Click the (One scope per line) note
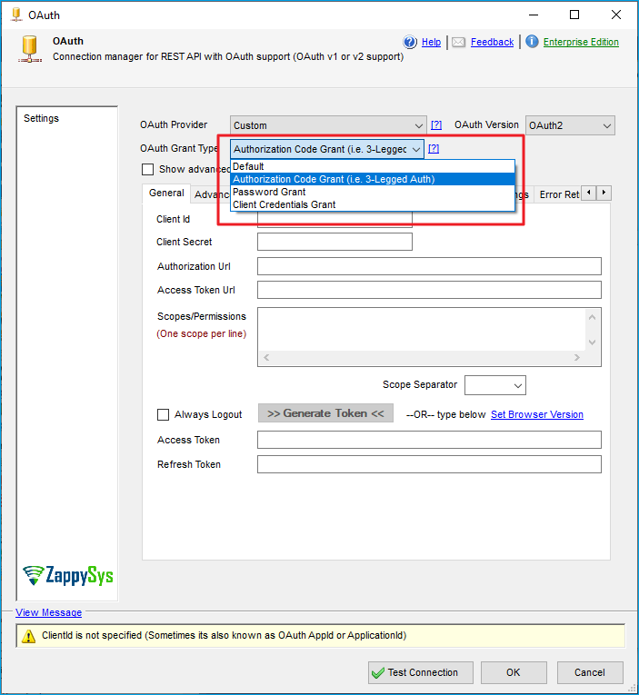The width and height of the screenshot is (639, 695). (201, 333)
